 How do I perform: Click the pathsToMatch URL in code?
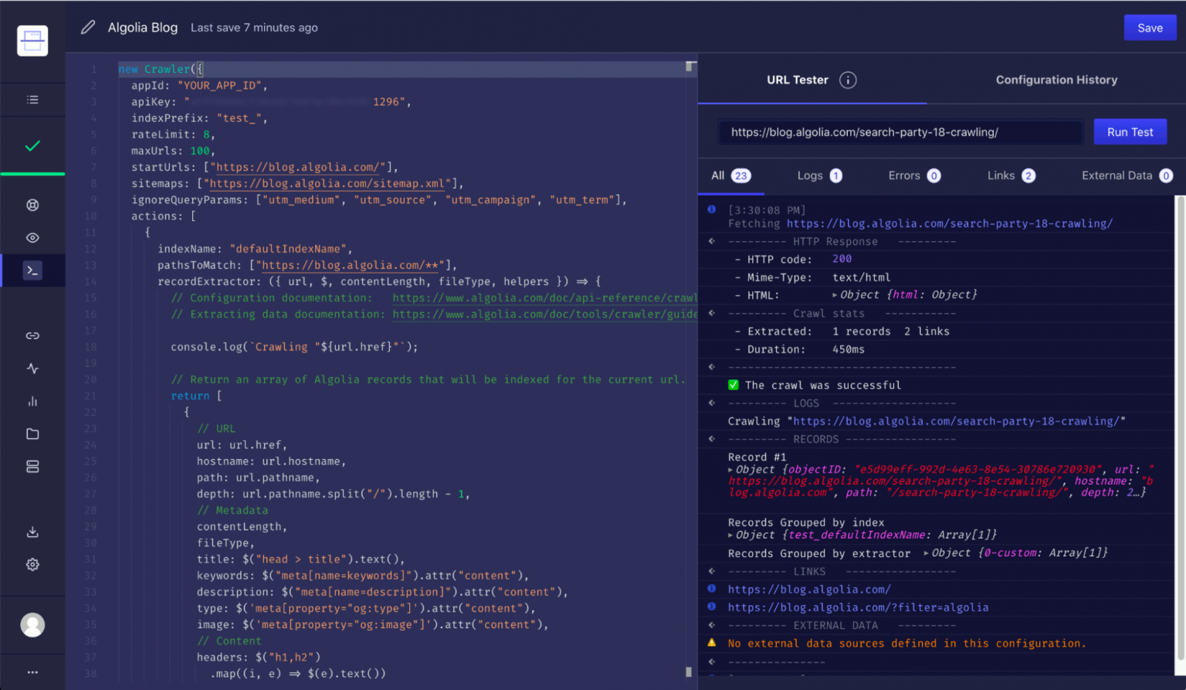[350, 265]
